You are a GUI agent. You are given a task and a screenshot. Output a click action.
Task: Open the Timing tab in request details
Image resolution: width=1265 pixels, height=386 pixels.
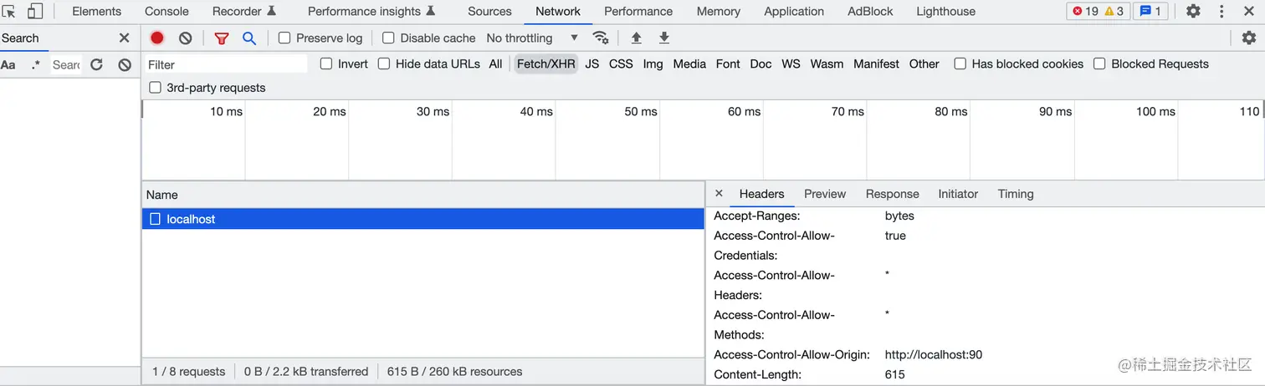[1016, 194]
